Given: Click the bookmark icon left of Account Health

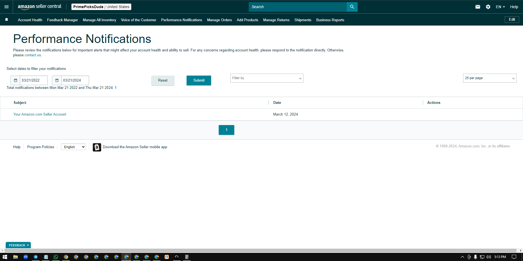Looking at the screenshot, I should tap(7, 20).
